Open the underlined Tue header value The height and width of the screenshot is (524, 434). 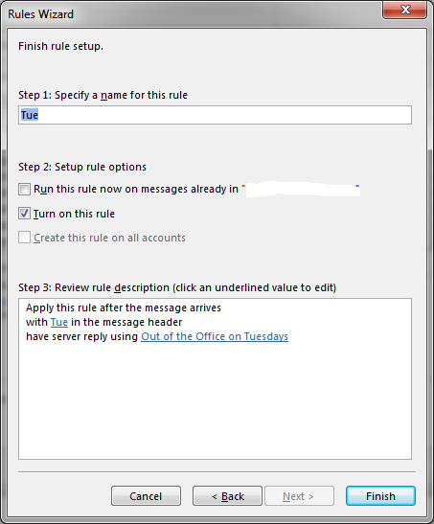59,322
